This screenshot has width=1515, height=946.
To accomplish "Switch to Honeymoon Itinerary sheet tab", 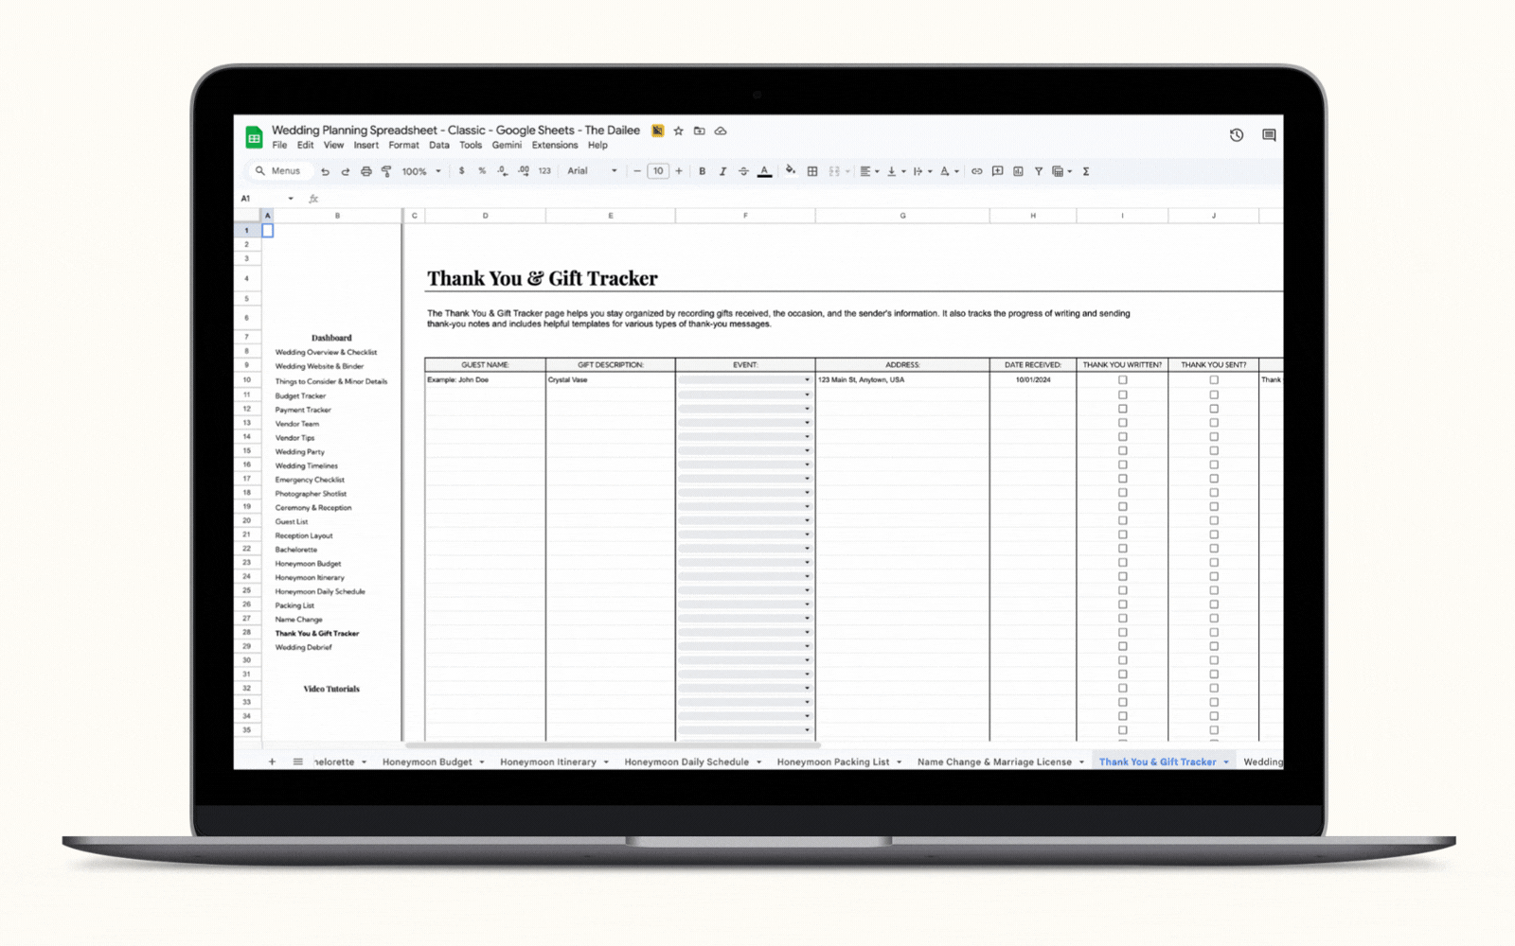I will [548, 762].
